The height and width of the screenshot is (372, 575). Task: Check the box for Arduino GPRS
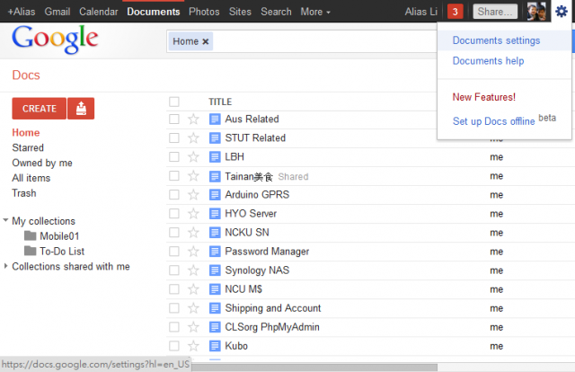pyautogui.click(x=174, y=195)
